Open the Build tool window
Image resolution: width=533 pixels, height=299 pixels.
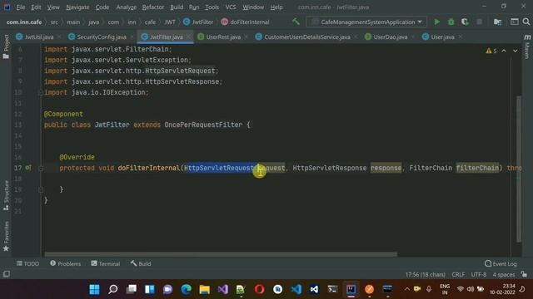(141, 263)
